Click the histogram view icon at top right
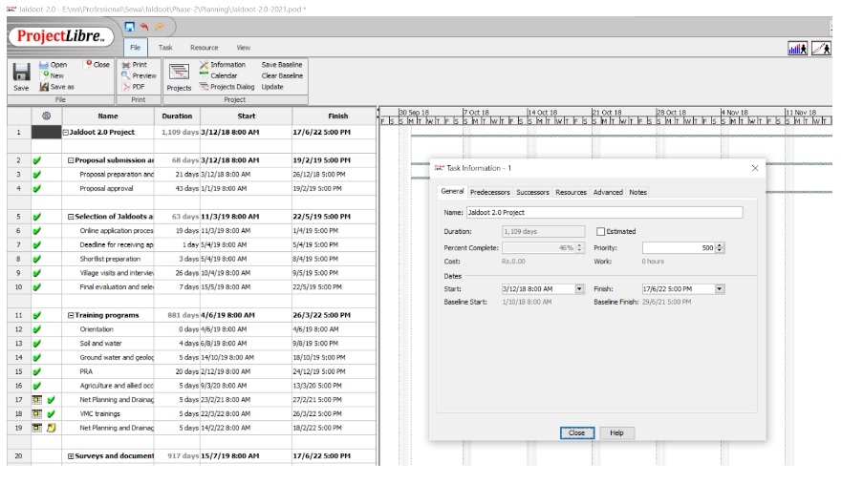 click(x=797, y=49)
